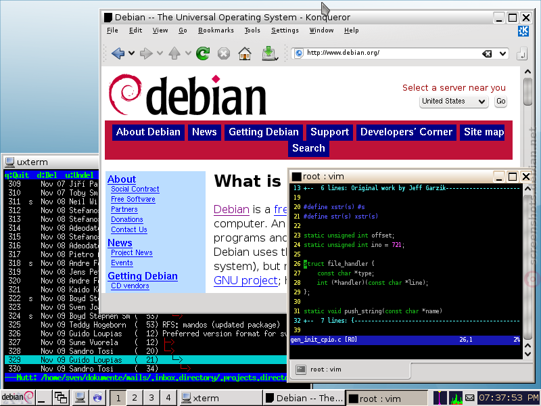Click the Go button beside server selector
The image size is (541, 406).
(x=500, y=101)
